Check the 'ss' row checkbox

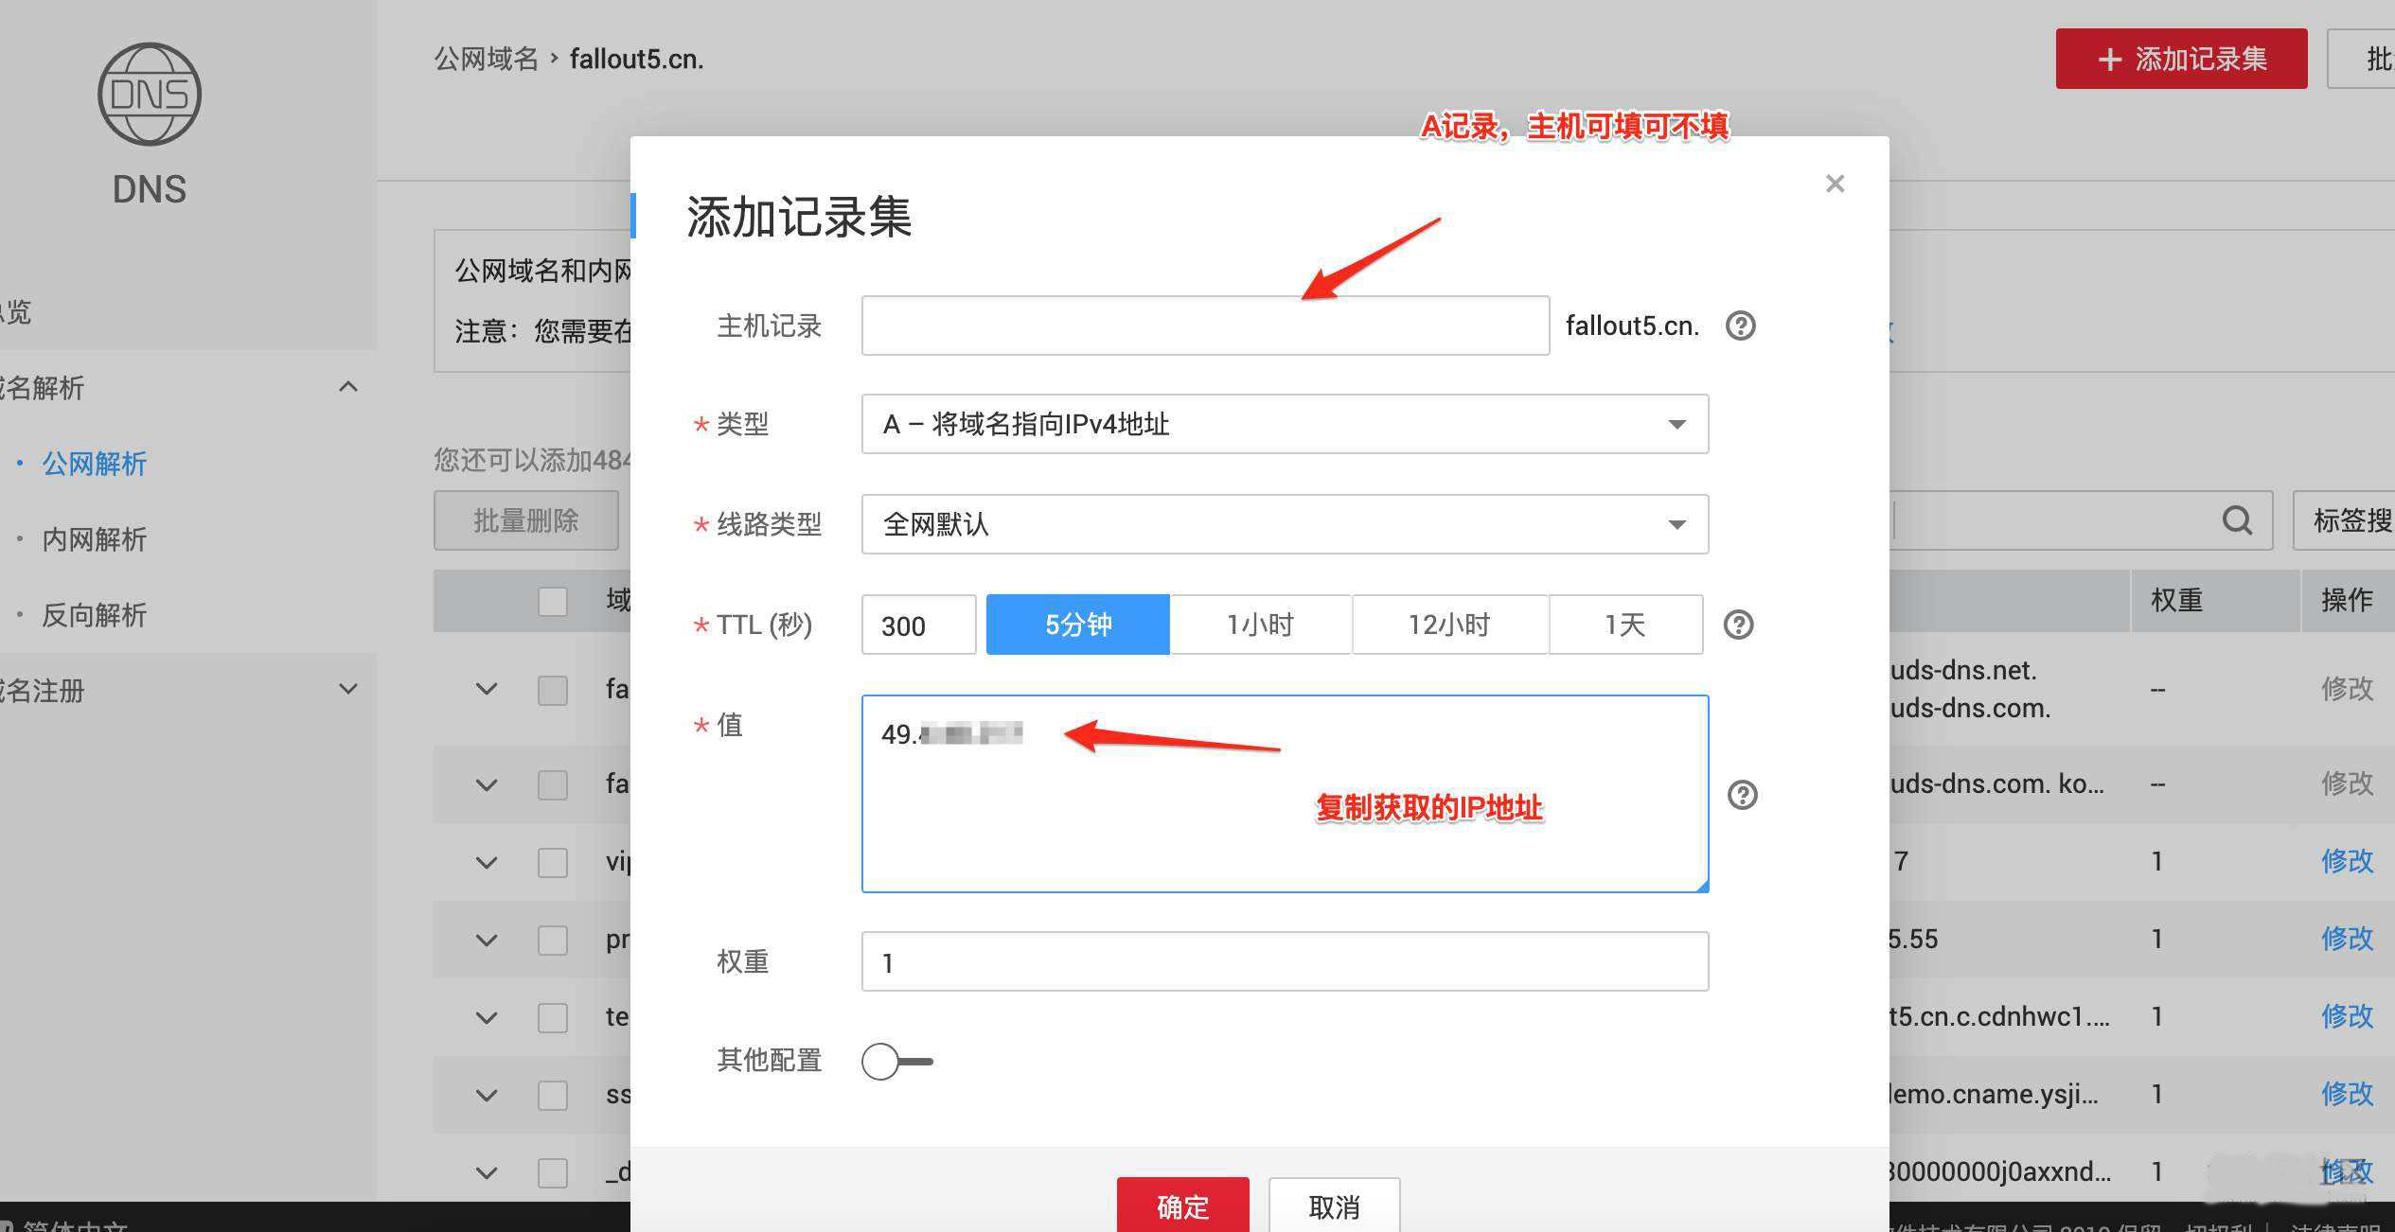pyautogui.click(x=553, y=1095)
